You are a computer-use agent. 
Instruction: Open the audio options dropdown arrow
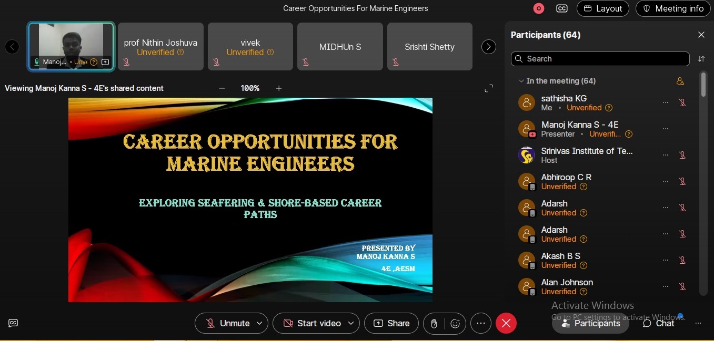click(x=259, y=323)
